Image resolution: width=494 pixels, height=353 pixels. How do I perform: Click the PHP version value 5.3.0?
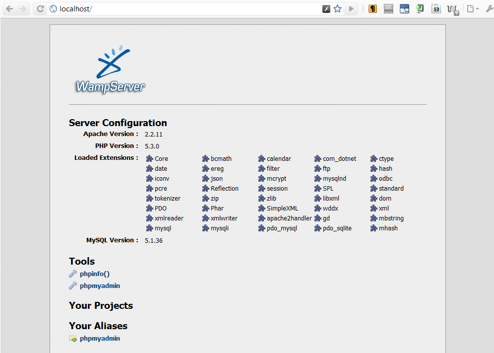click(x=152, y=146)
